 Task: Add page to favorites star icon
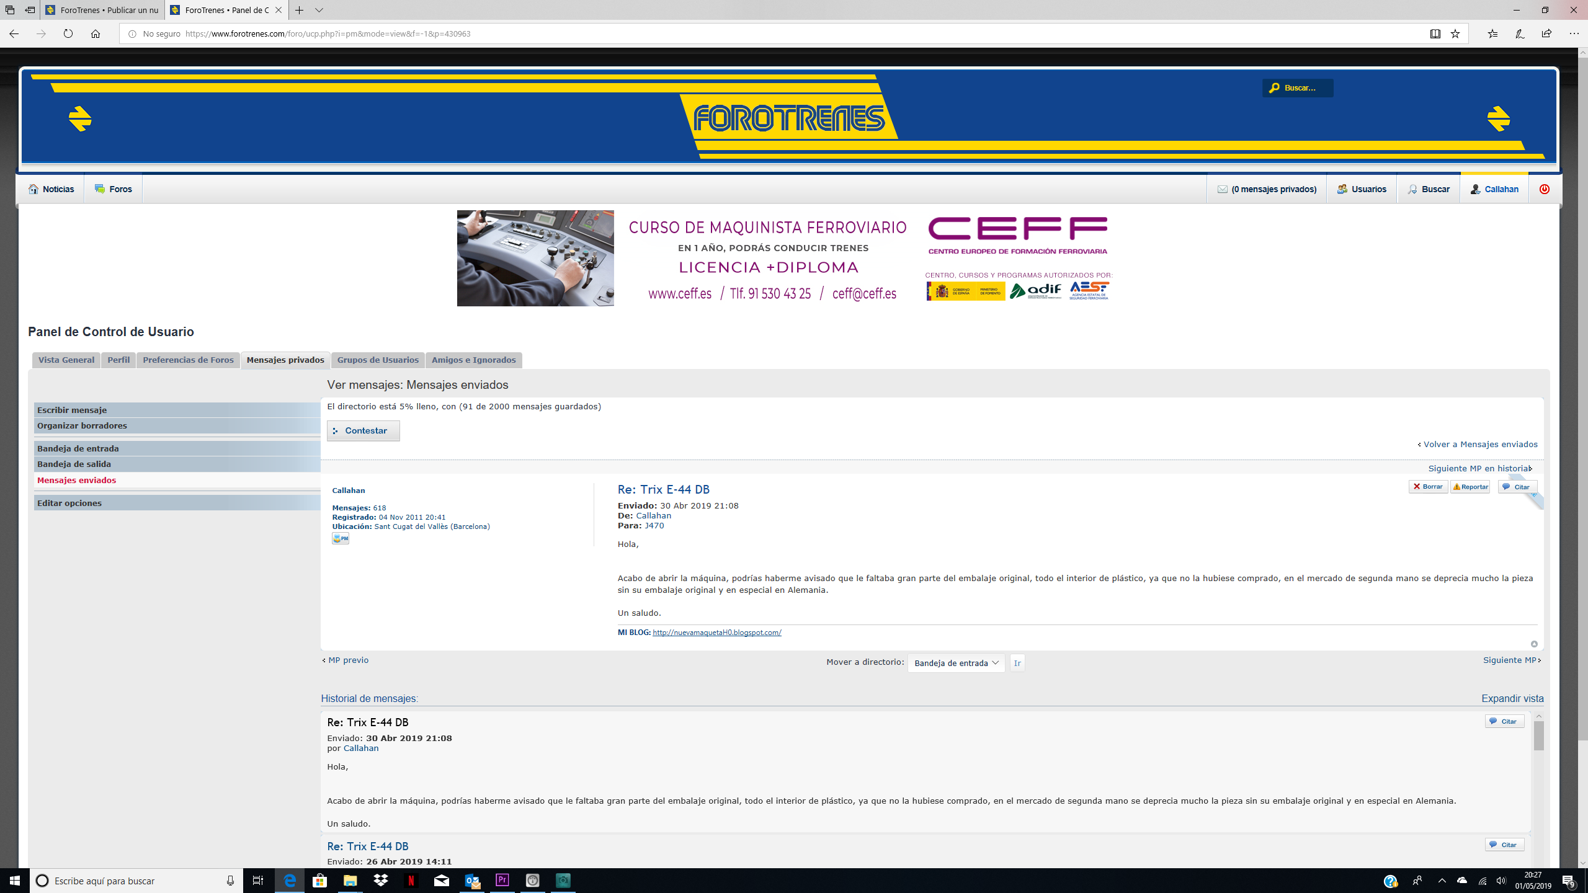coord(1455,33)
